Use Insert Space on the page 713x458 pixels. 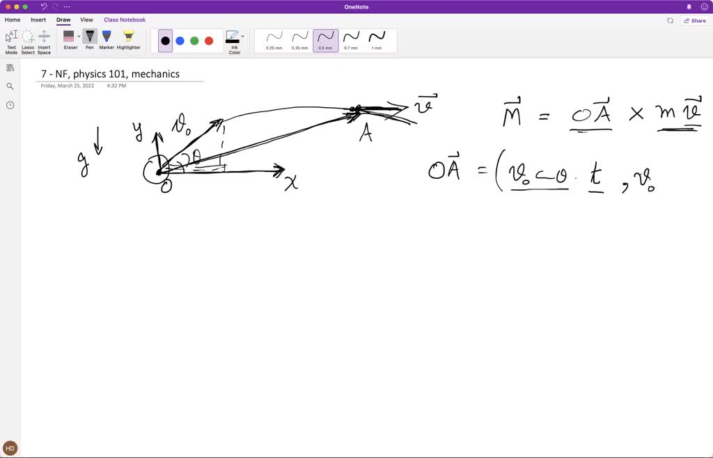point(43,40)
